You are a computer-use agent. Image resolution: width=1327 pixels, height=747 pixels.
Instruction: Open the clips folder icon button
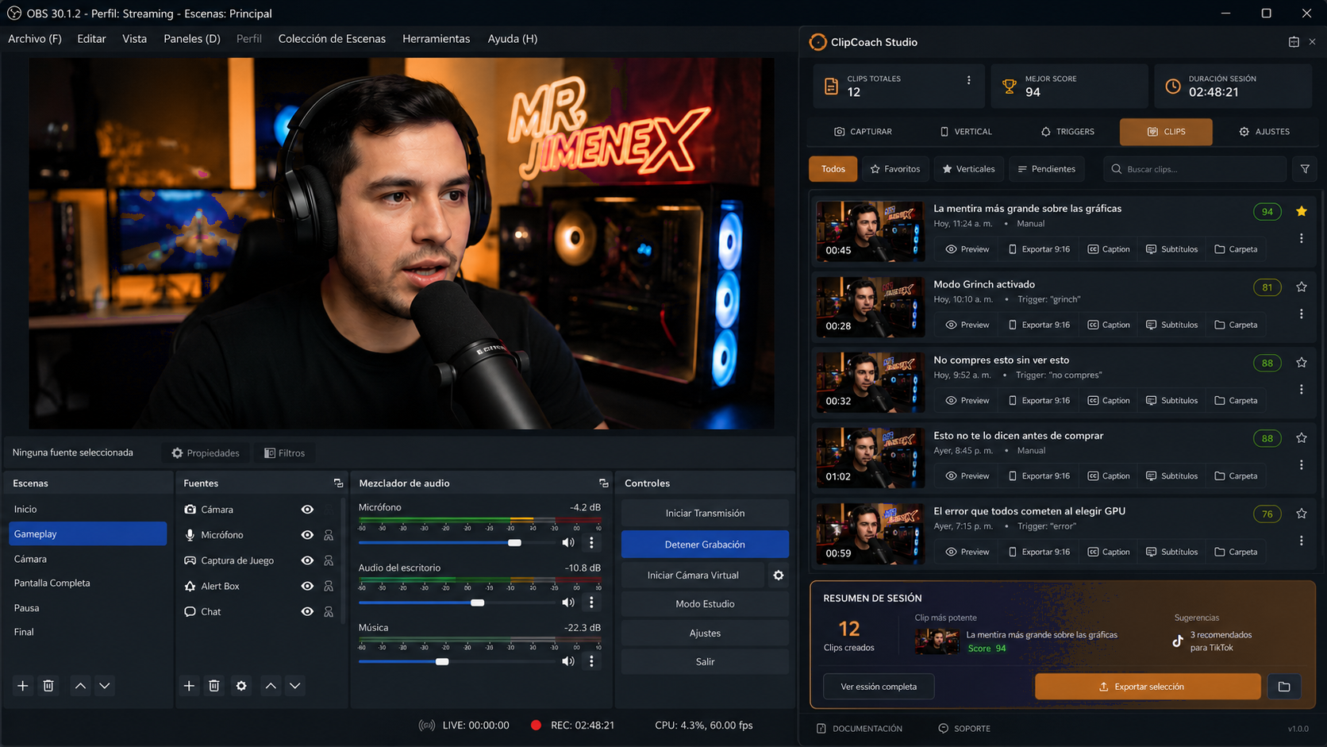point(1284,687)
